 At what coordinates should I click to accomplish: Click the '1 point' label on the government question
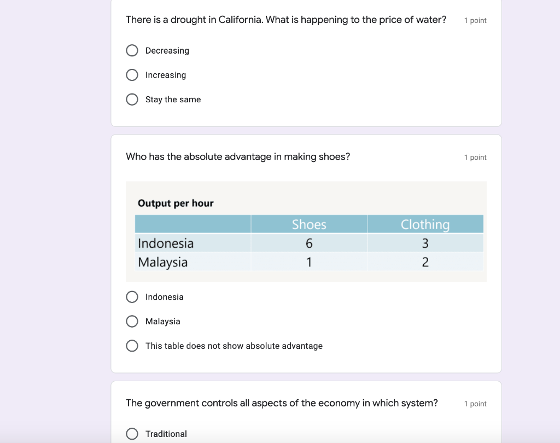[475, 404]
